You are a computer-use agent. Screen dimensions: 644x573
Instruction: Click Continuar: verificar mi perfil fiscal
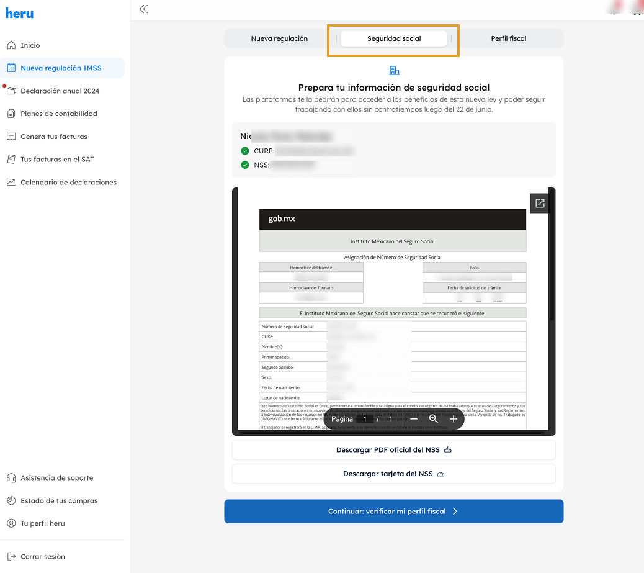tap(394, 512)
